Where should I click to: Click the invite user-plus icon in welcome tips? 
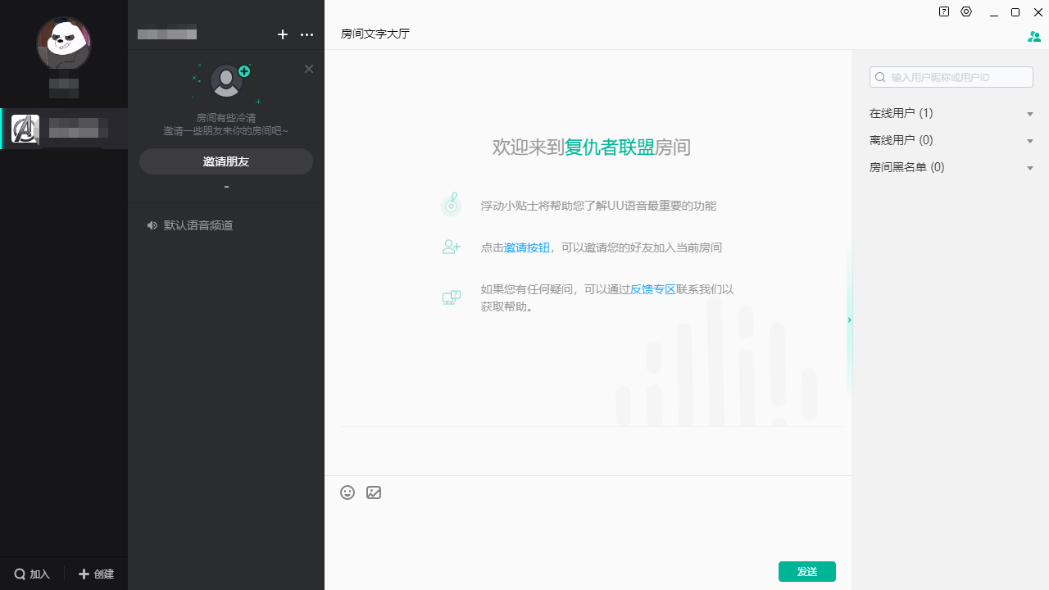pyautogui.click(x=451, y=247)
